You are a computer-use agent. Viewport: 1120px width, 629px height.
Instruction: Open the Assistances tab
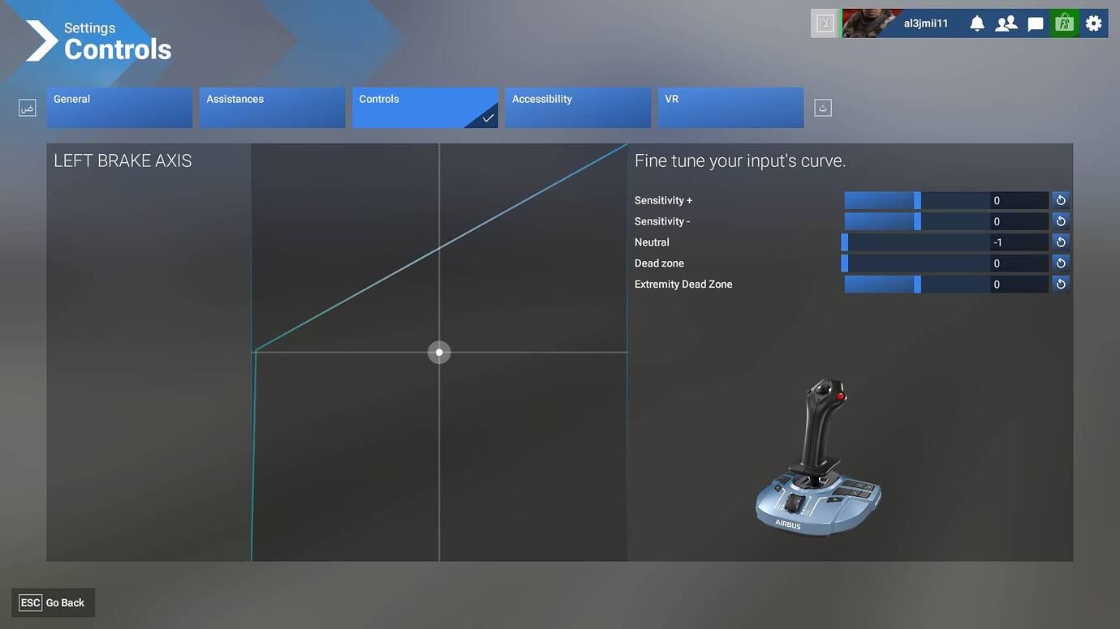pos(272,108)
